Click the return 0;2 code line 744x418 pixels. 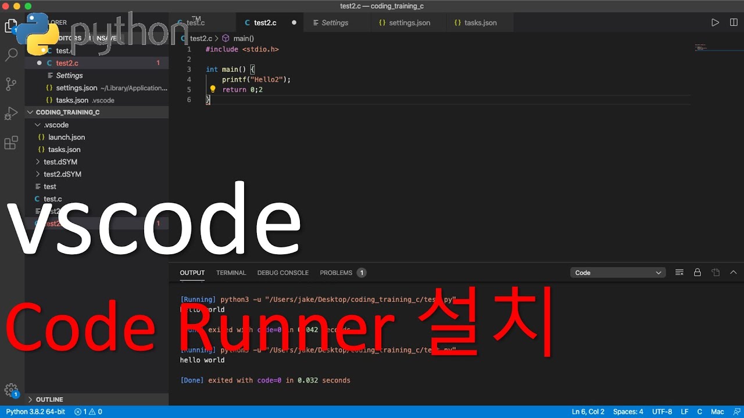(x=242, y=89)
